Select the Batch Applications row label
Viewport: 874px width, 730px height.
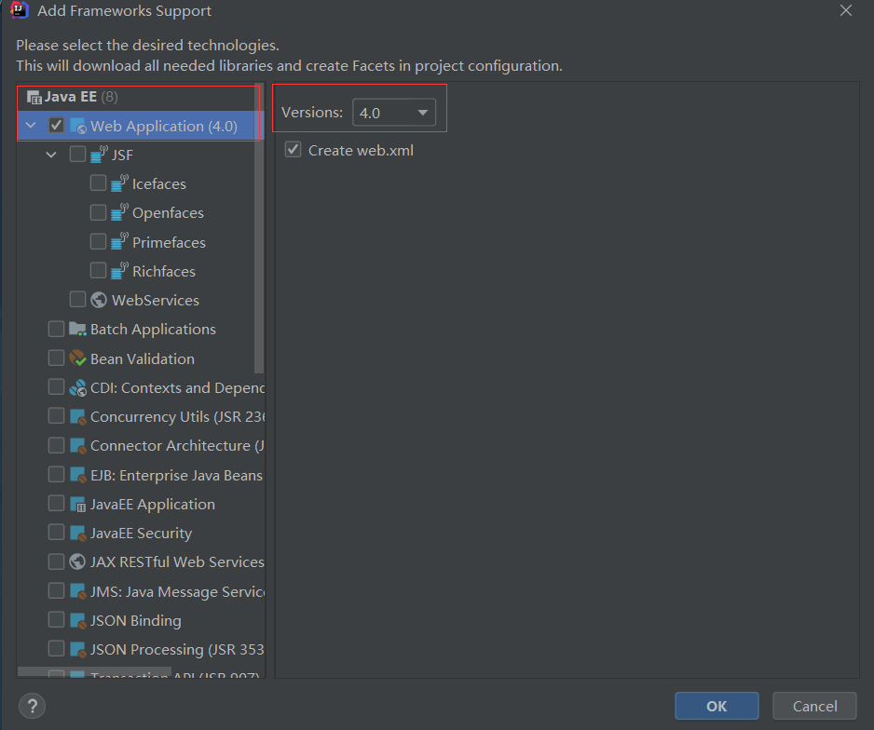(153, 329)
